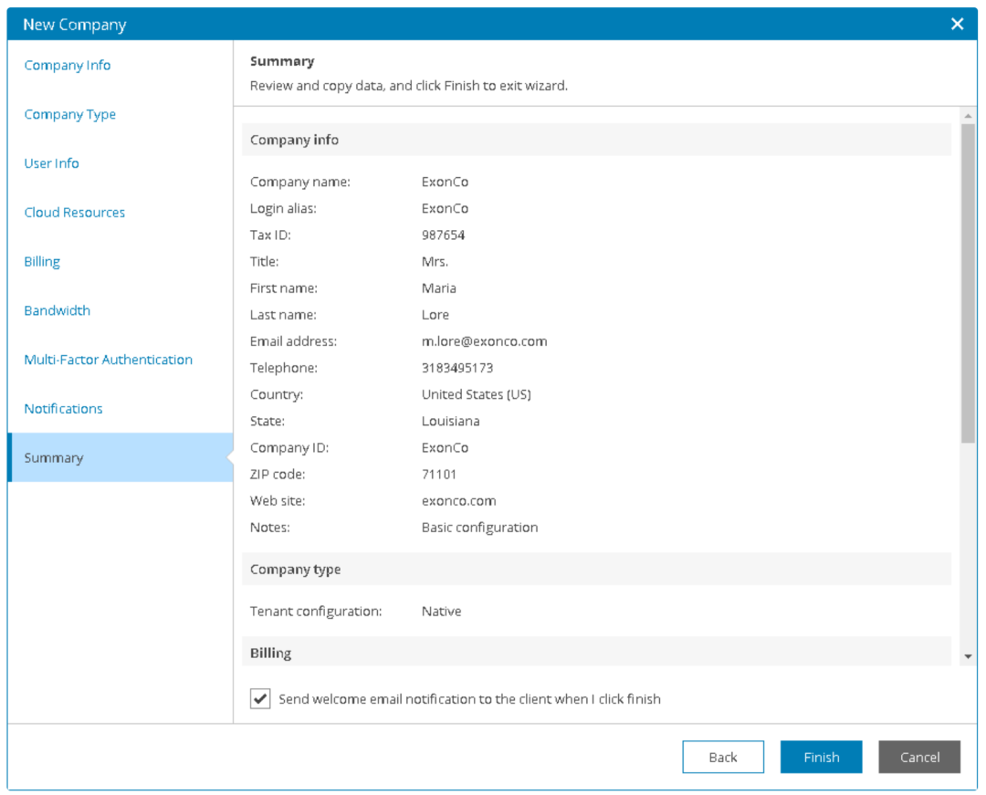Uncheck the send welcome email notification checkbox
The width and height of the screenshot is (986, 795).
coord(260,699)
